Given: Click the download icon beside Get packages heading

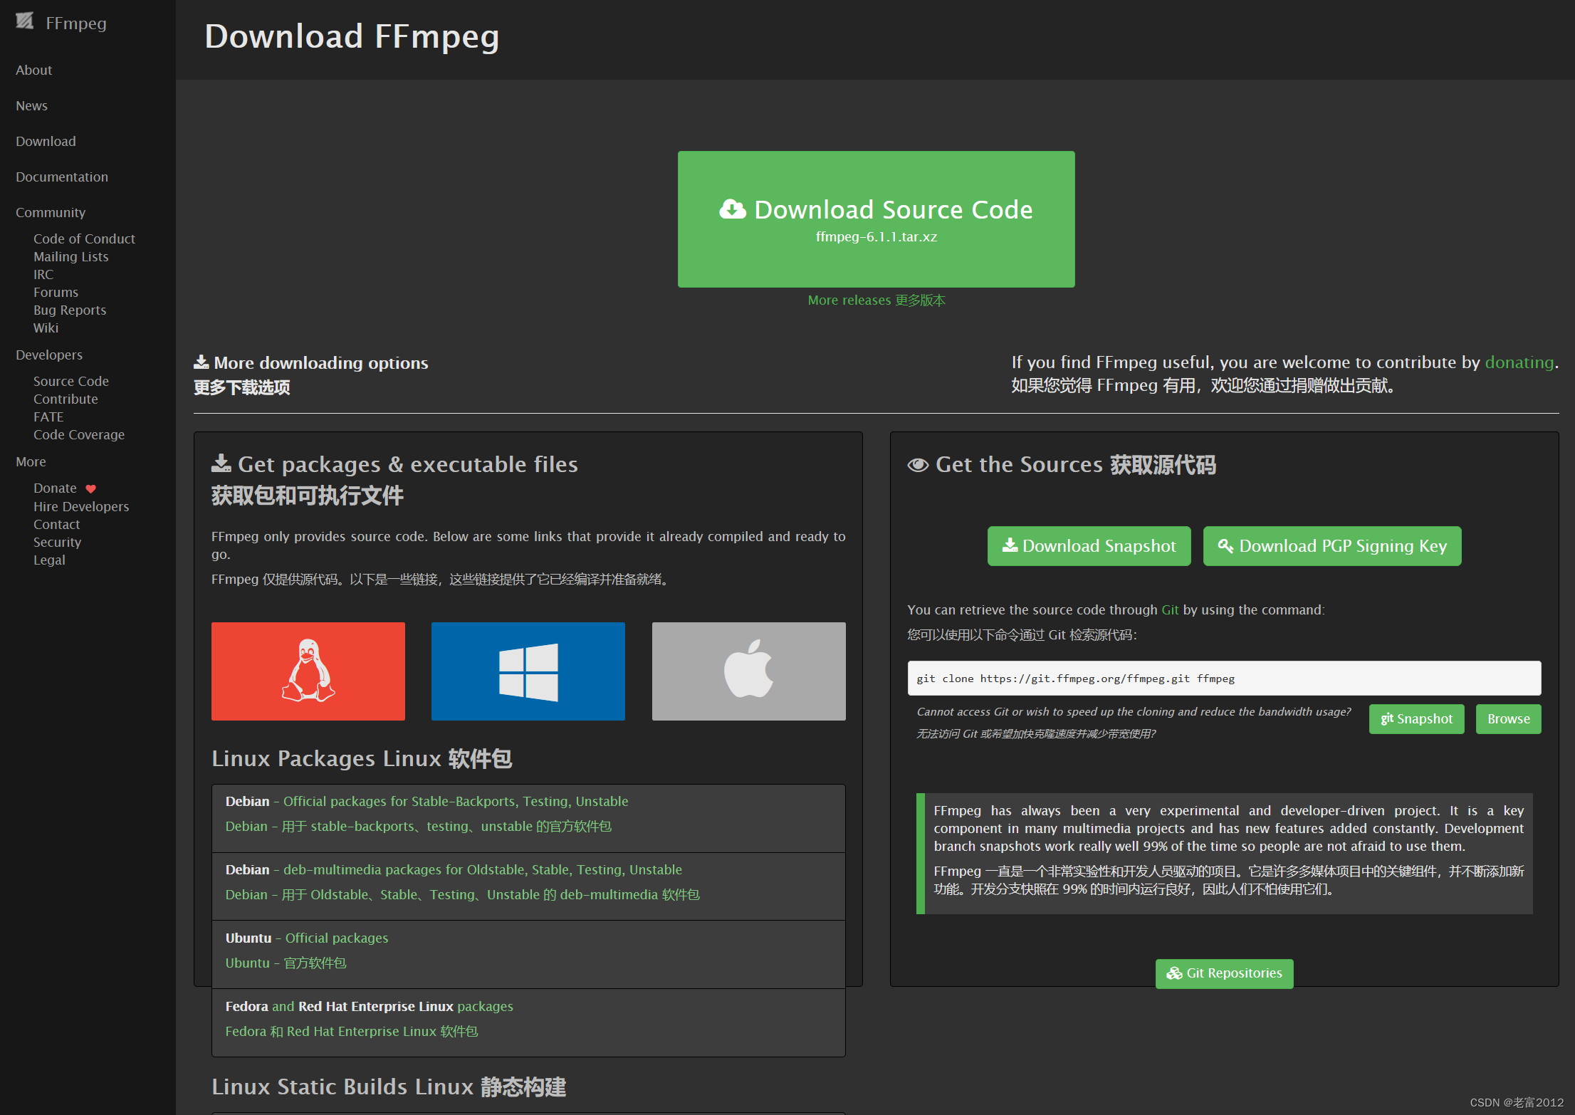Looking at the screenshot, I should point(221,463).
